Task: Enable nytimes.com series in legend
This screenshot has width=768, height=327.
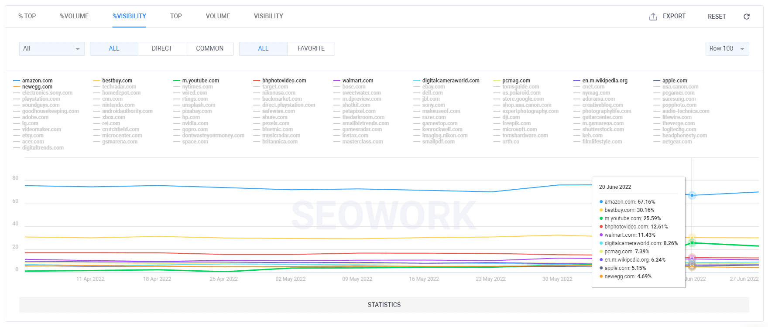Action: 193,87
